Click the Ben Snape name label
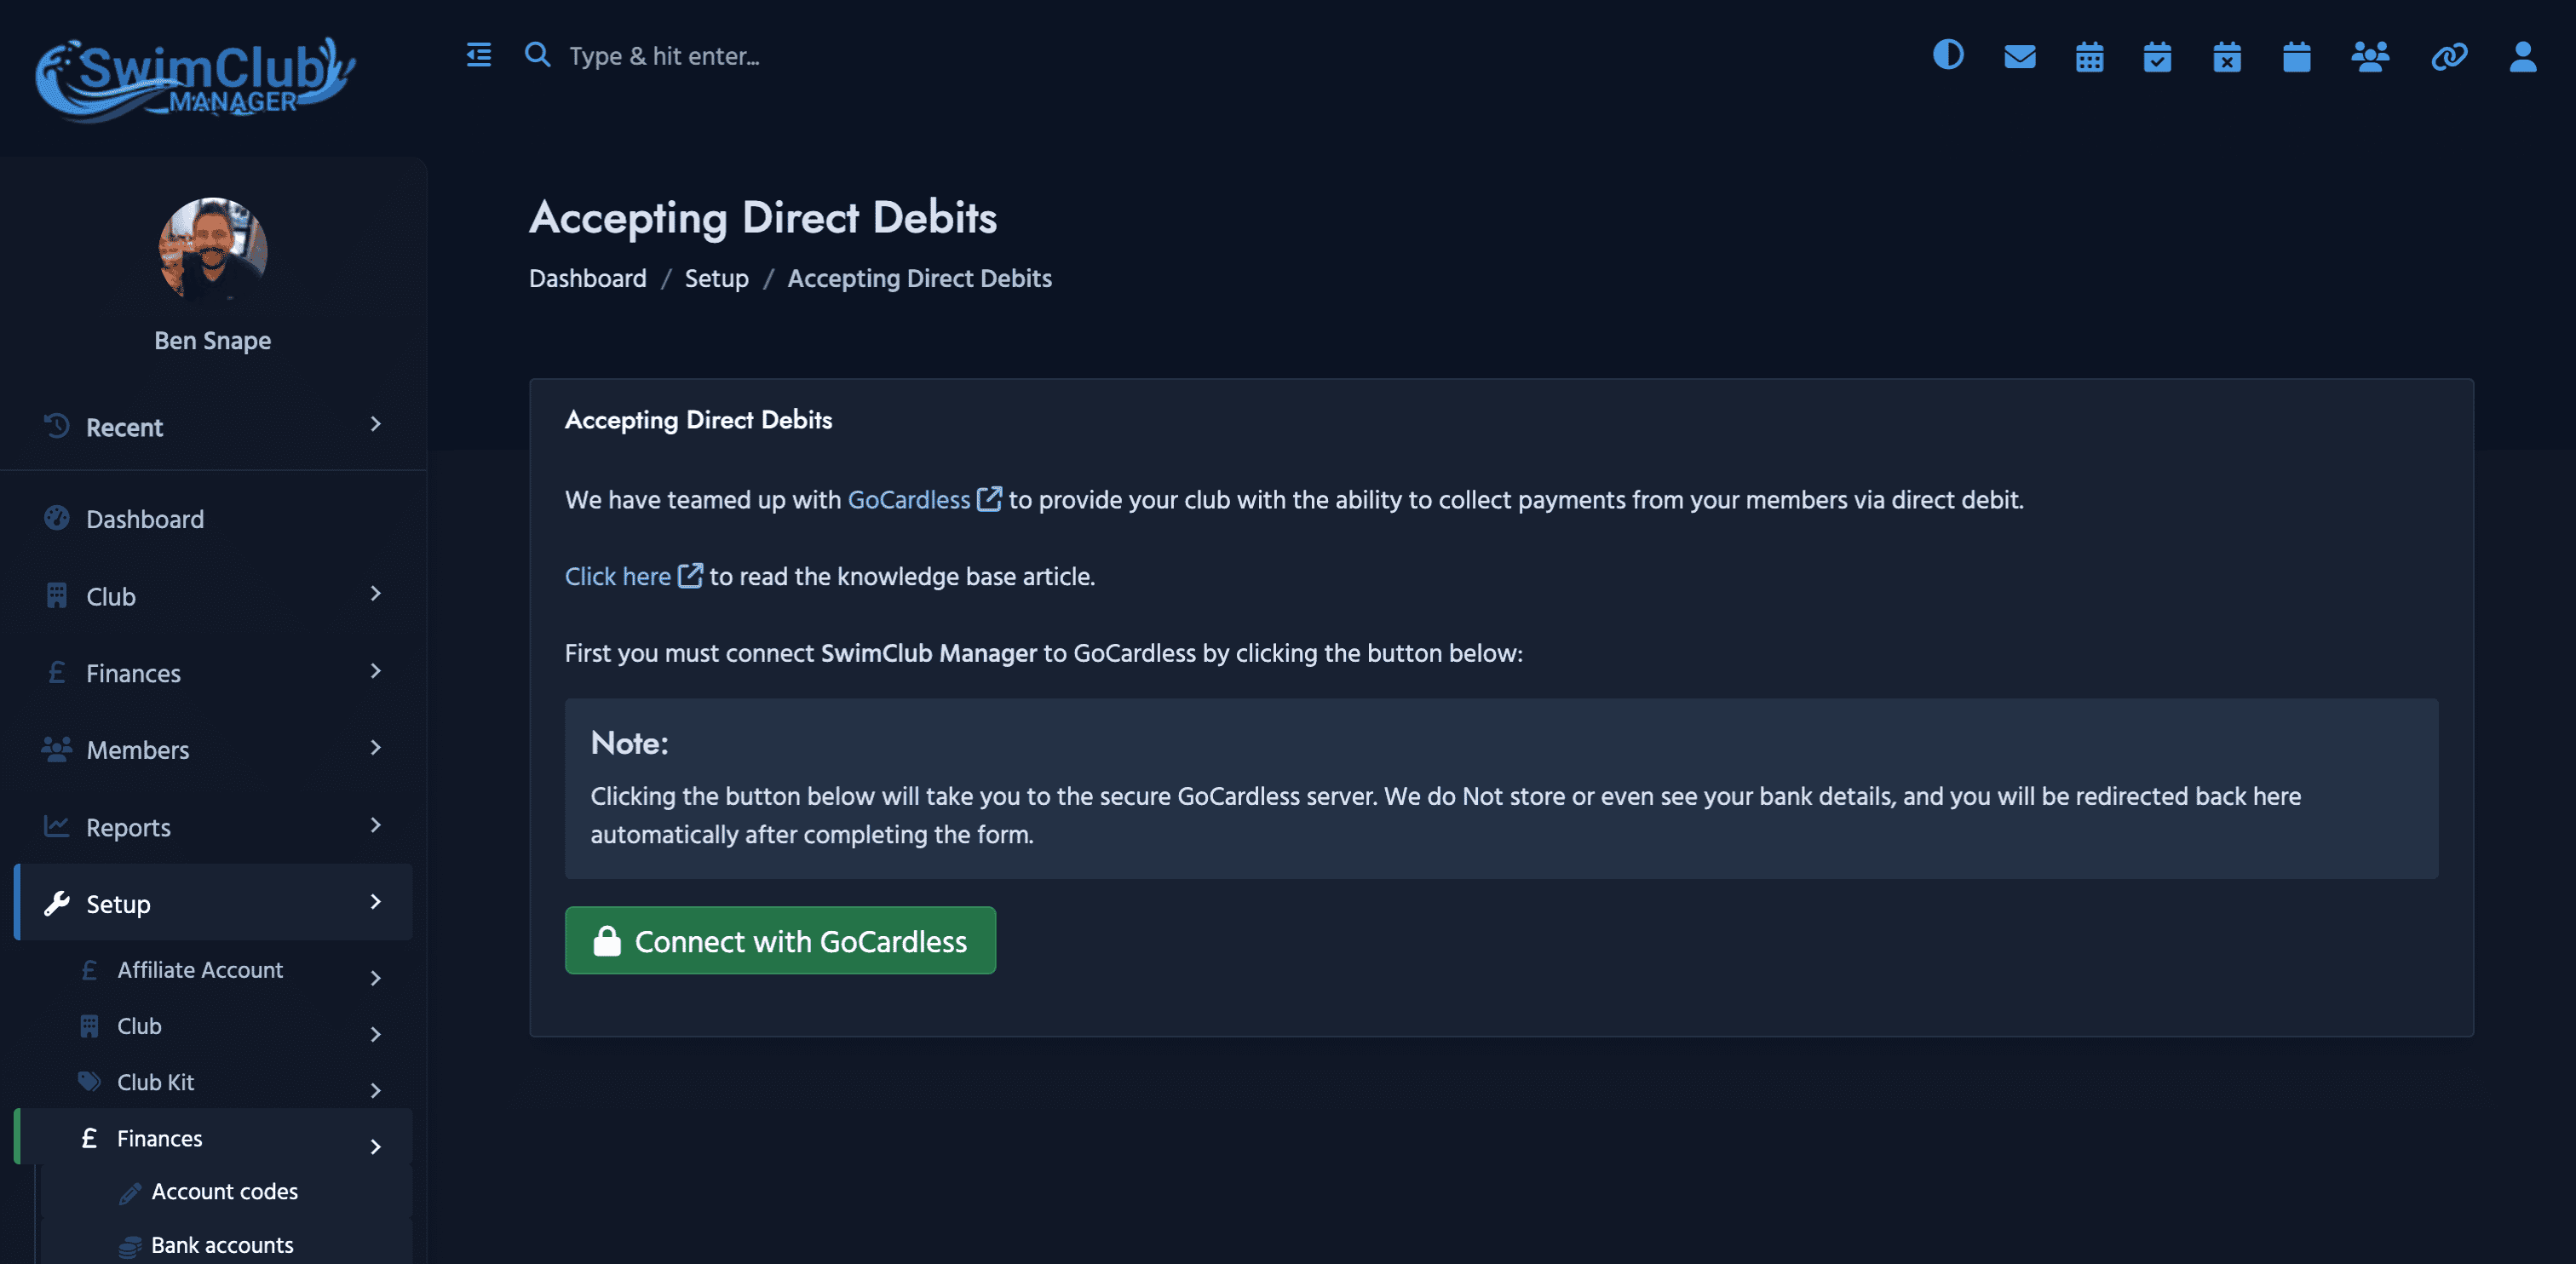The image size is (2576, 1264). [x=213, y=340]
